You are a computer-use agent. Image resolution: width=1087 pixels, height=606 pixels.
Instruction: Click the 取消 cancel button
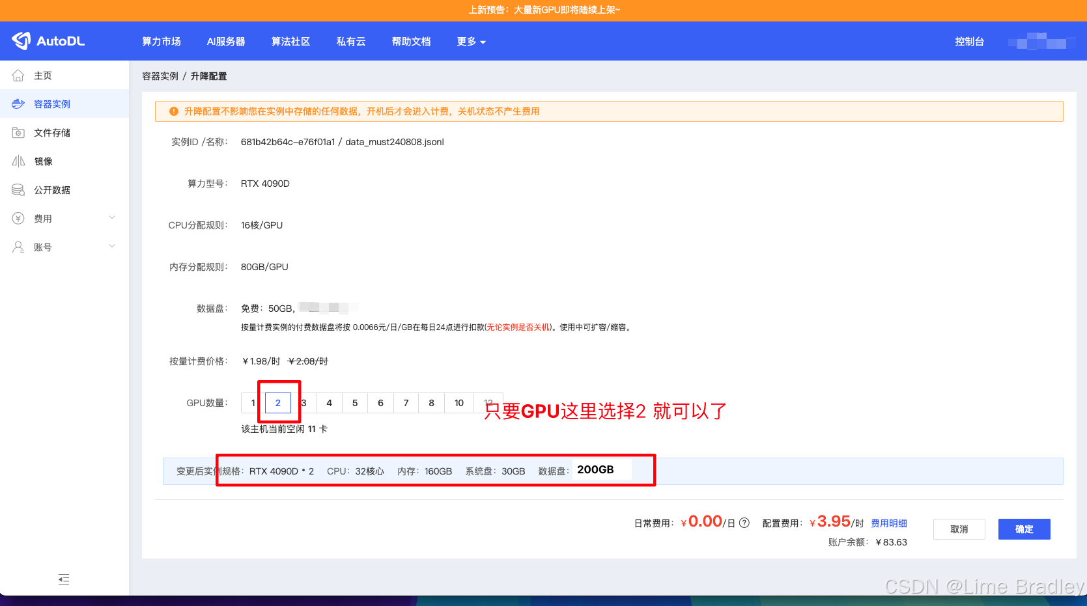tap(959, 529)
